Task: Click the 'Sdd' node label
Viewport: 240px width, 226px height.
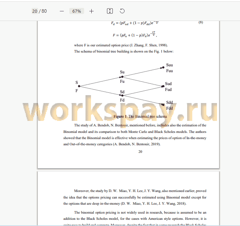Action: (x=169, y=102)
